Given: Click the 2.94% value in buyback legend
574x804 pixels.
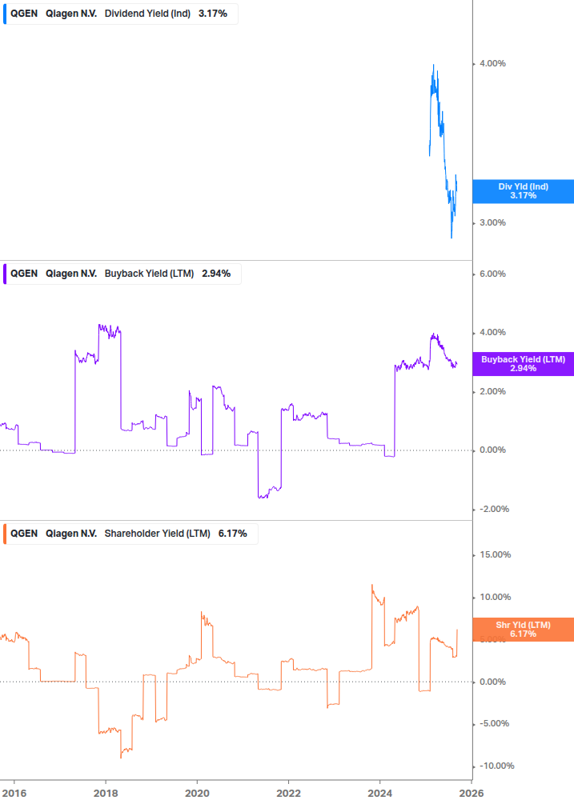Looking at the screenshot, I should click(x=216, y=274).
